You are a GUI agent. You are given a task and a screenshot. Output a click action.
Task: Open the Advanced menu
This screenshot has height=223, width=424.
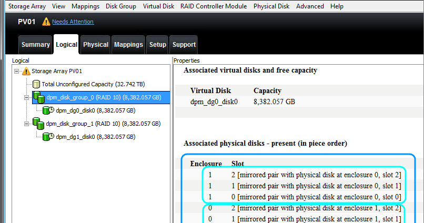310,6
